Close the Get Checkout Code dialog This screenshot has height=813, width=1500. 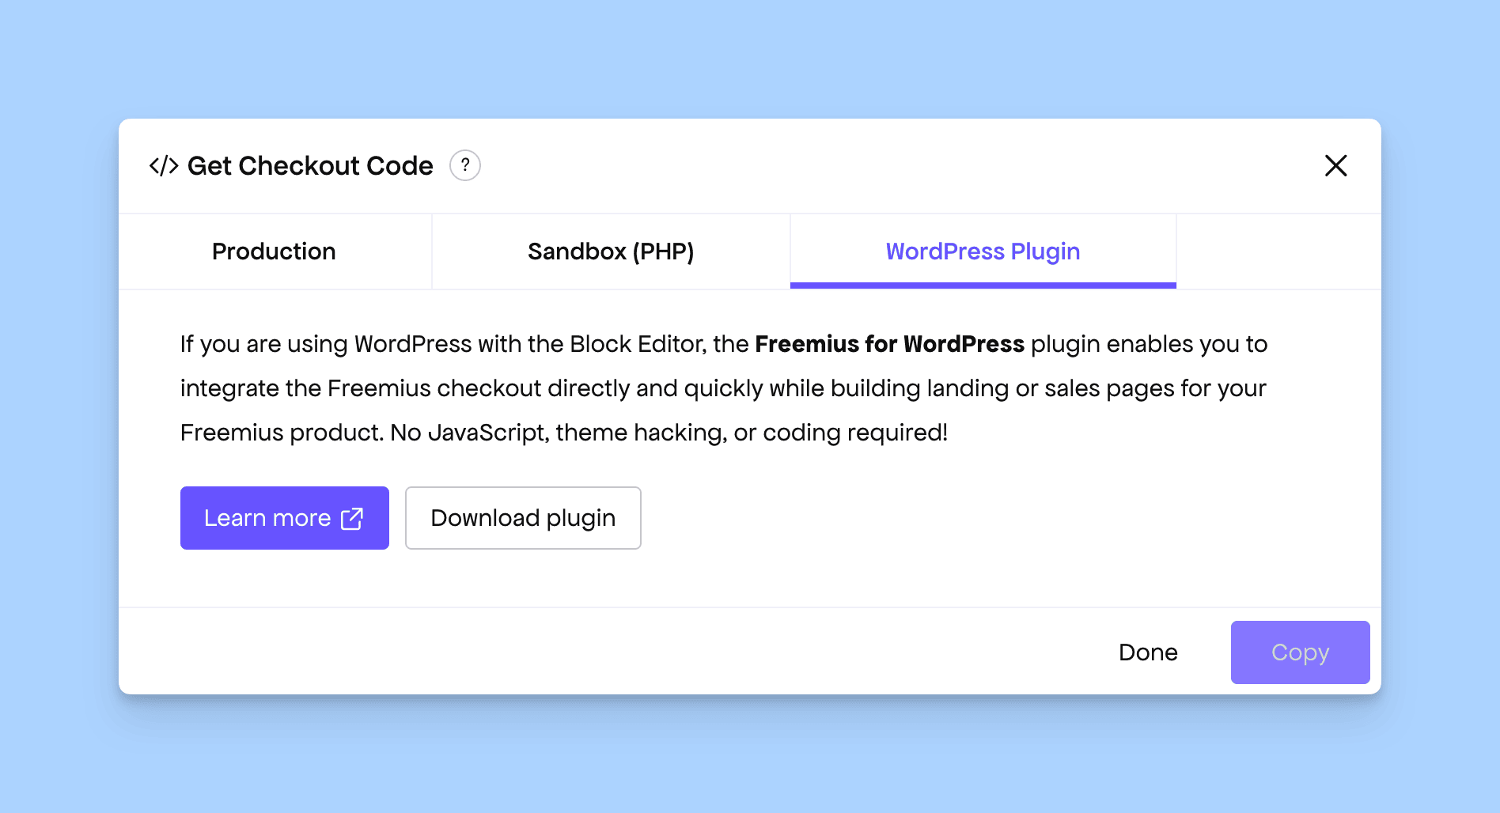coord(1335,165)
